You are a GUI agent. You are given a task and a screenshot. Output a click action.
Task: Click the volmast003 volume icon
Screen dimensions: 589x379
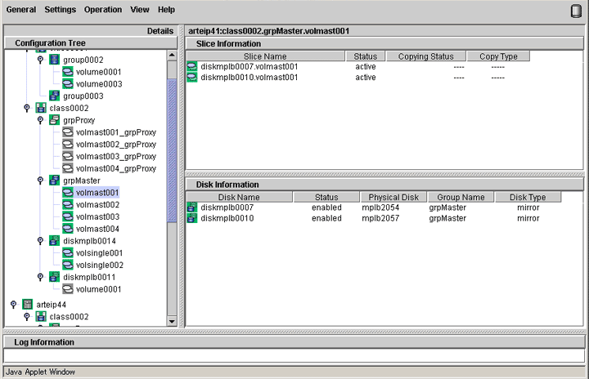point(68,216)
